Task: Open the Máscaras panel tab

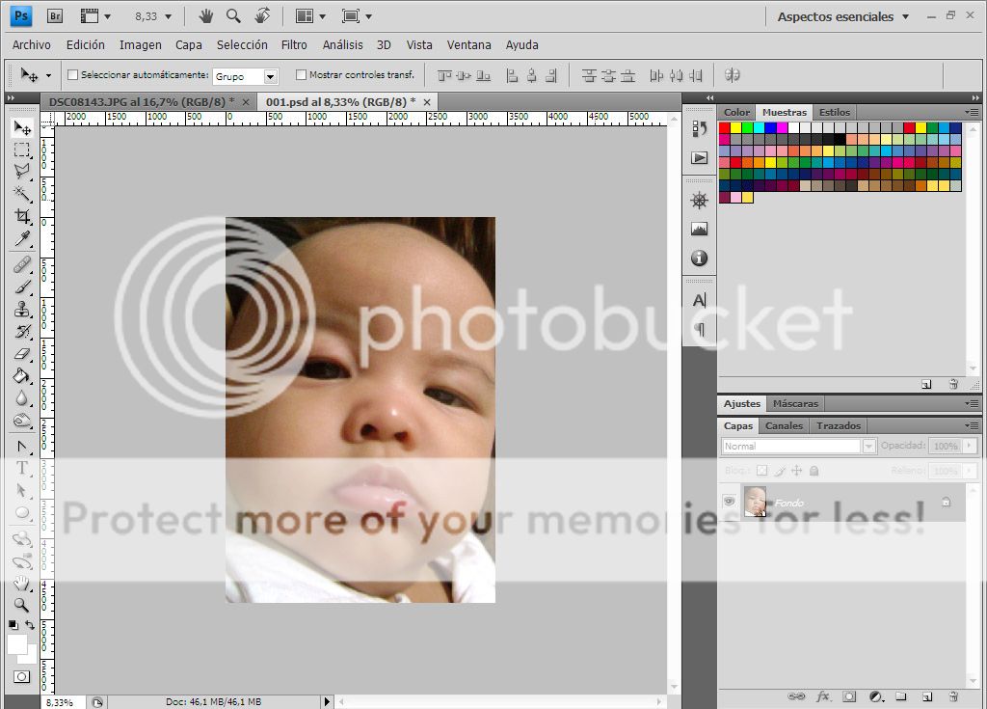Action: (x=795, y=404)
